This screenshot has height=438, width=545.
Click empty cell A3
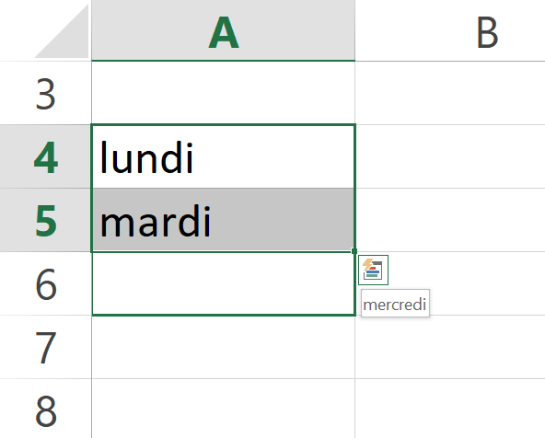coord(224,93)
